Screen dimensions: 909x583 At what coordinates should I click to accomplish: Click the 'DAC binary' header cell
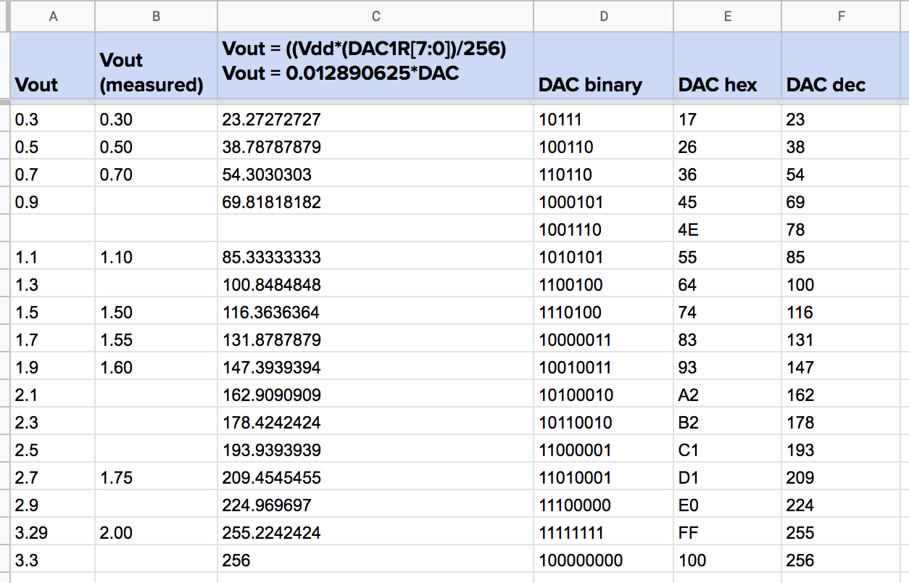604,65
